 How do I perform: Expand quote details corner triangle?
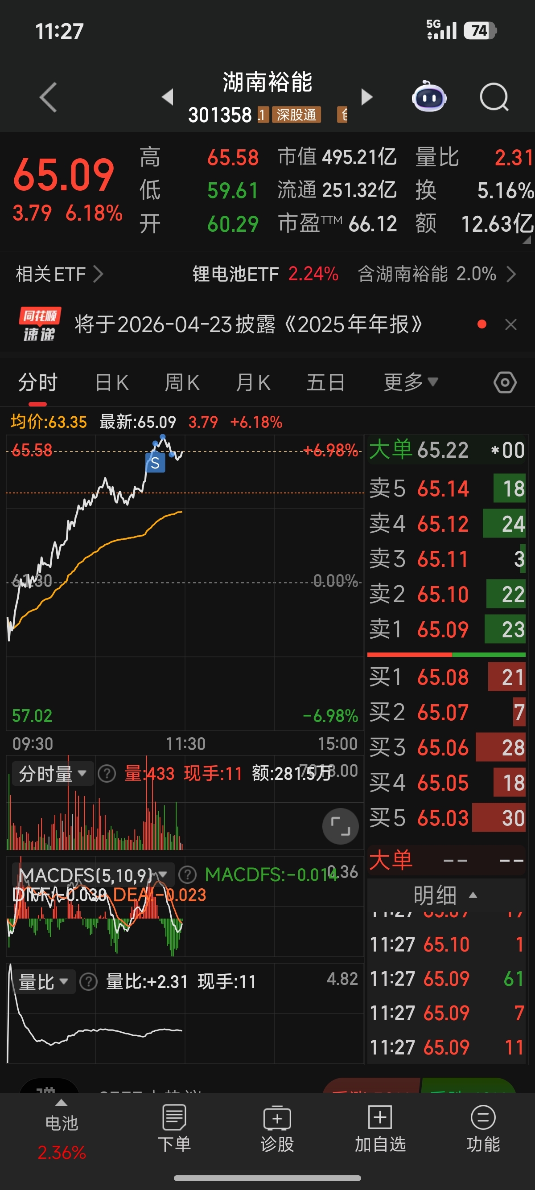tap(527, 240)
